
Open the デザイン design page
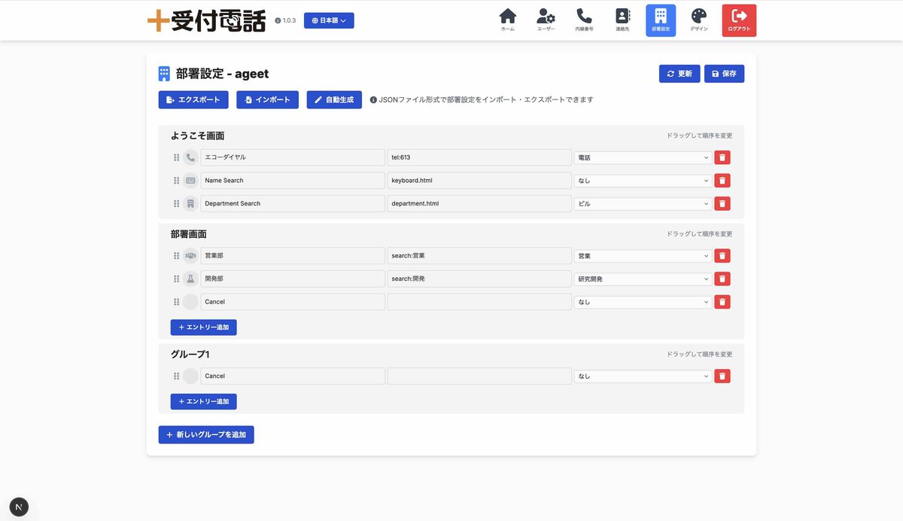point(699,20)
